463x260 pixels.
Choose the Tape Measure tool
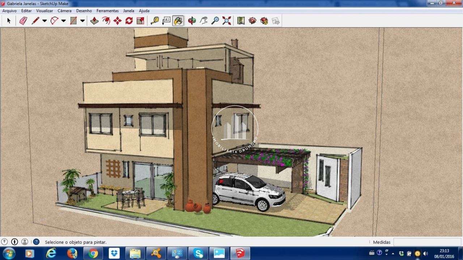[x=155, y=21]
